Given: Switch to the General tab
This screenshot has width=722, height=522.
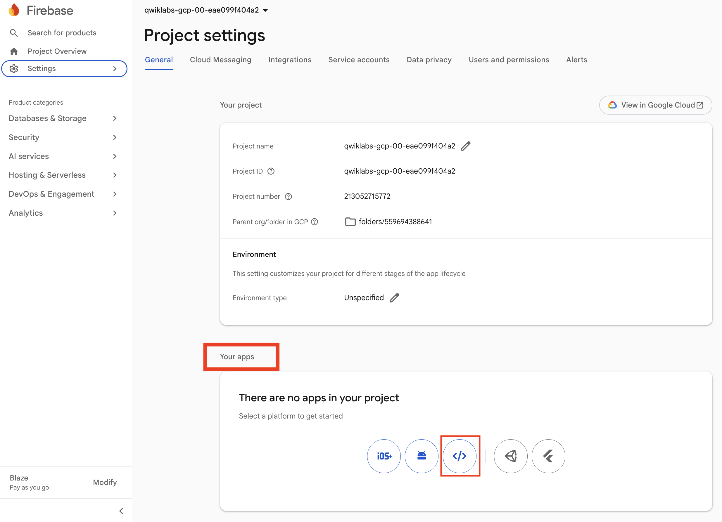Looking at the screenshot, I should tap(159, 60).
